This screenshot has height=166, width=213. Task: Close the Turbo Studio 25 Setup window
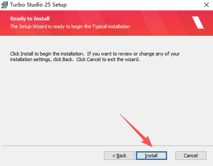(x=207, y=5)
